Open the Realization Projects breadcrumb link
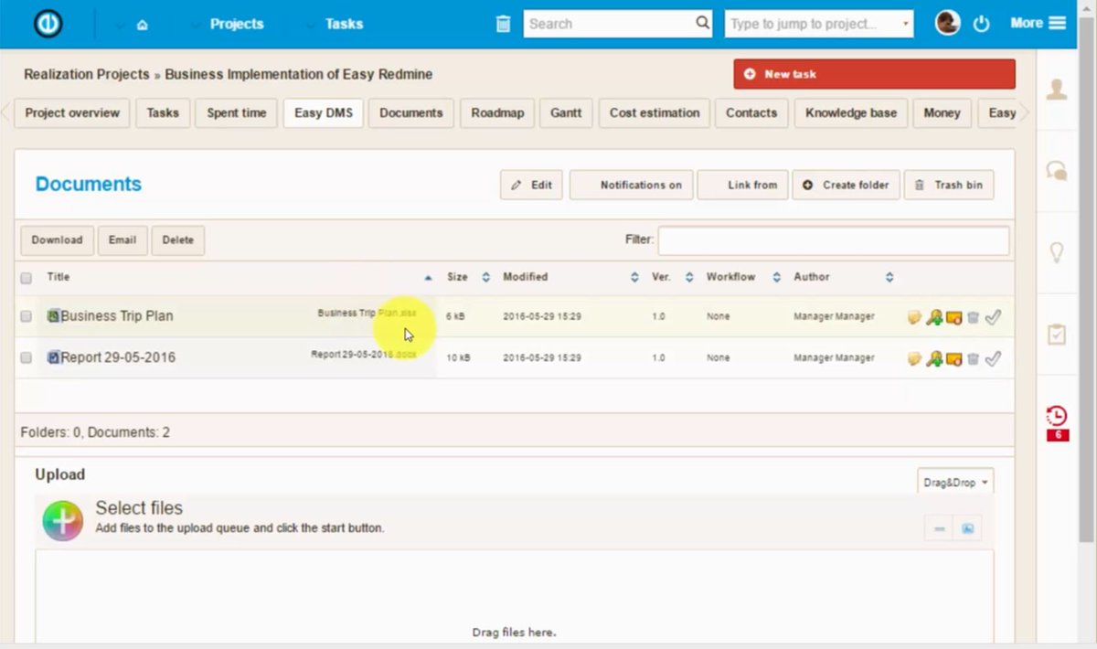1097x649 pixels. point(87,74)
